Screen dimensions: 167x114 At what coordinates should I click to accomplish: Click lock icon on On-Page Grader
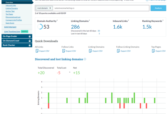tap(30, 36)
